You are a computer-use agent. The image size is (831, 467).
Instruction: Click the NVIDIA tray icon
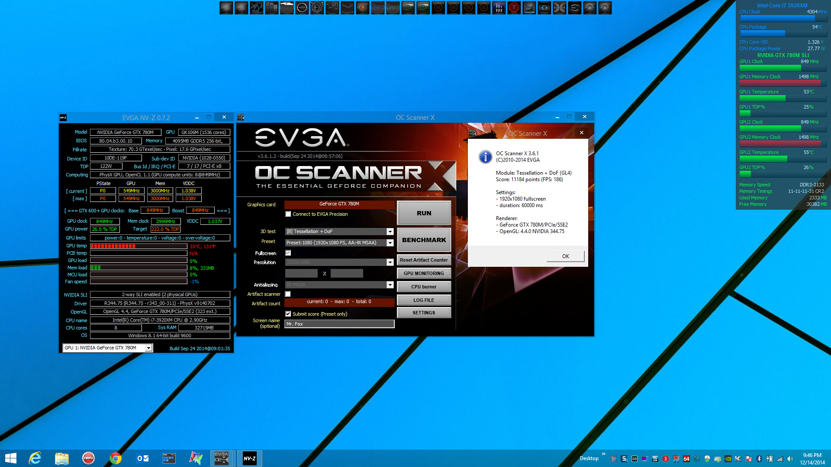728,459
